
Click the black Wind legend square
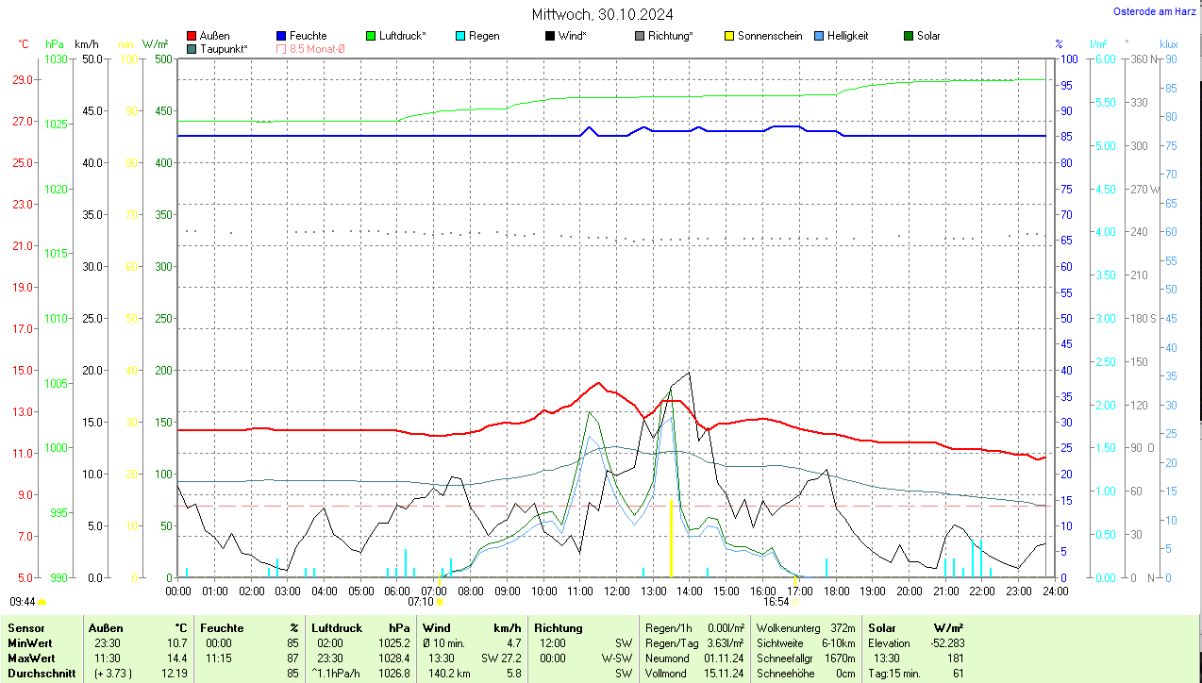(x=550, y=36)
